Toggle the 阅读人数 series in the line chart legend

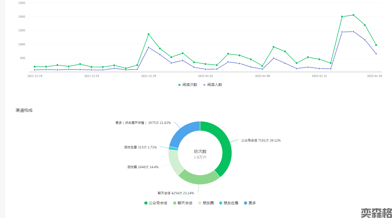pos(213,85)
